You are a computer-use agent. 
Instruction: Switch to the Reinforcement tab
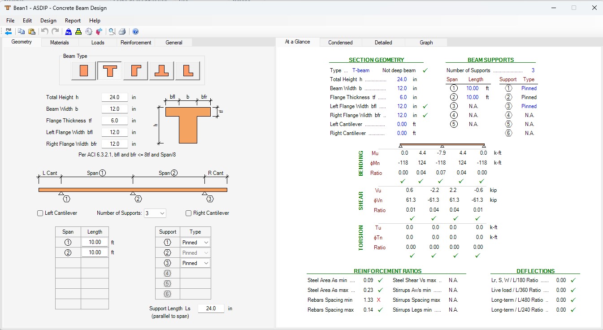(136, 43)
